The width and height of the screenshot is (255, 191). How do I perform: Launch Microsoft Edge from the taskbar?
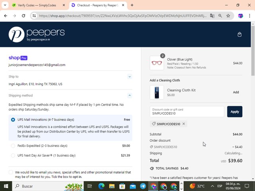pyautogui.click(x=101, y=186)
